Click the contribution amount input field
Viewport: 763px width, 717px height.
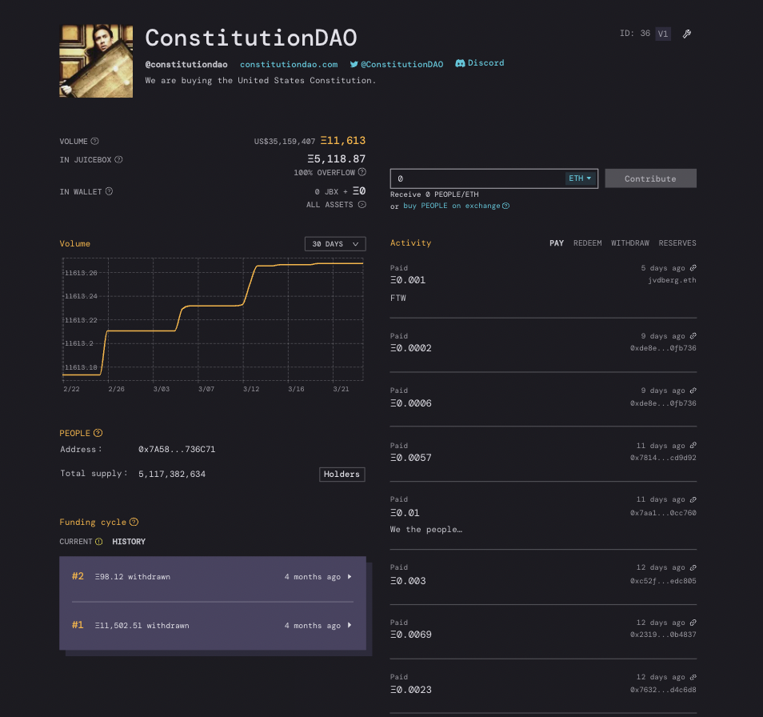(477, 178)
